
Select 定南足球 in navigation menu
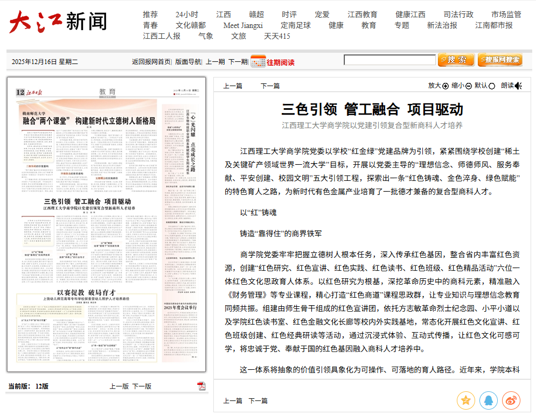tap(295, 25)
